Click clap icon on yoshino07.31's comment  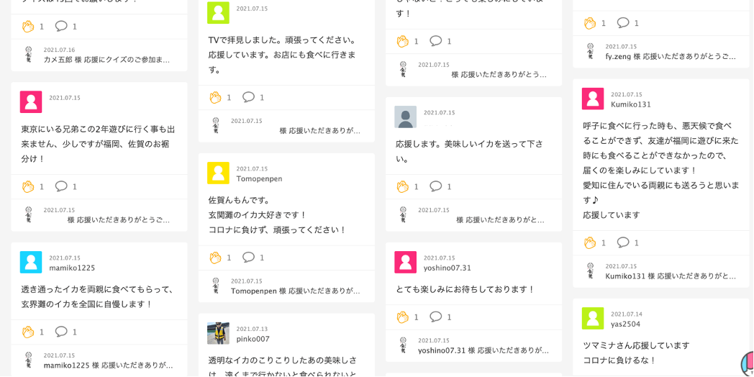point(403,317)
